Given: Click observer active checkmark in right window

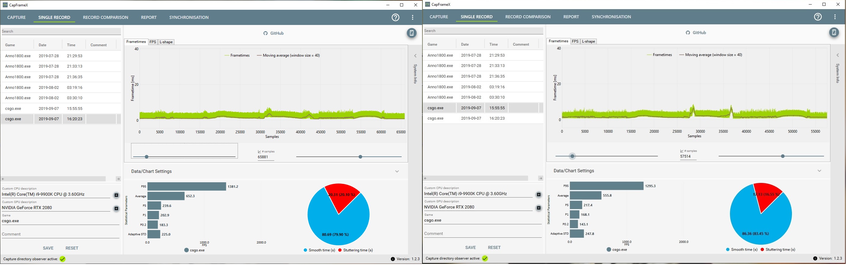Looking at the screenshot, I should [485, 258].
